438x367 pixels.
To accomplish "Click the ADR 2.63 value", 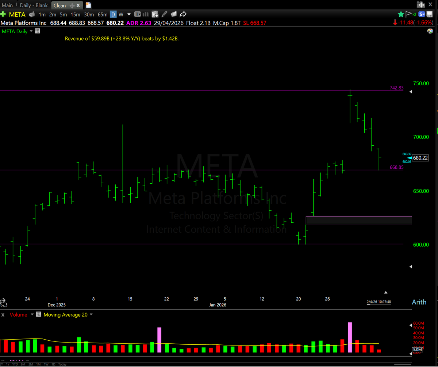I will point(139,23).
